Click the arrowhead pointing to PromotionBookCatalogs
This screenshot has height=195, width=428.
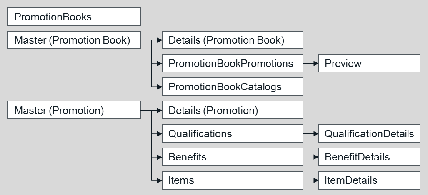tap(159, 87)
